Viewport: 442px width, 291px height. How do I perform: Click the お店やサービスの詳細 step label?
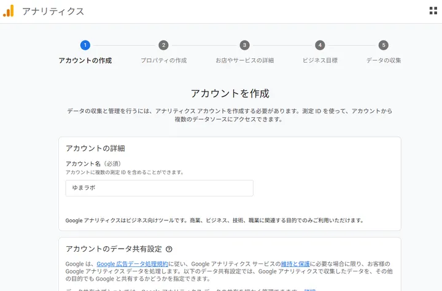[x=245, y=60]
